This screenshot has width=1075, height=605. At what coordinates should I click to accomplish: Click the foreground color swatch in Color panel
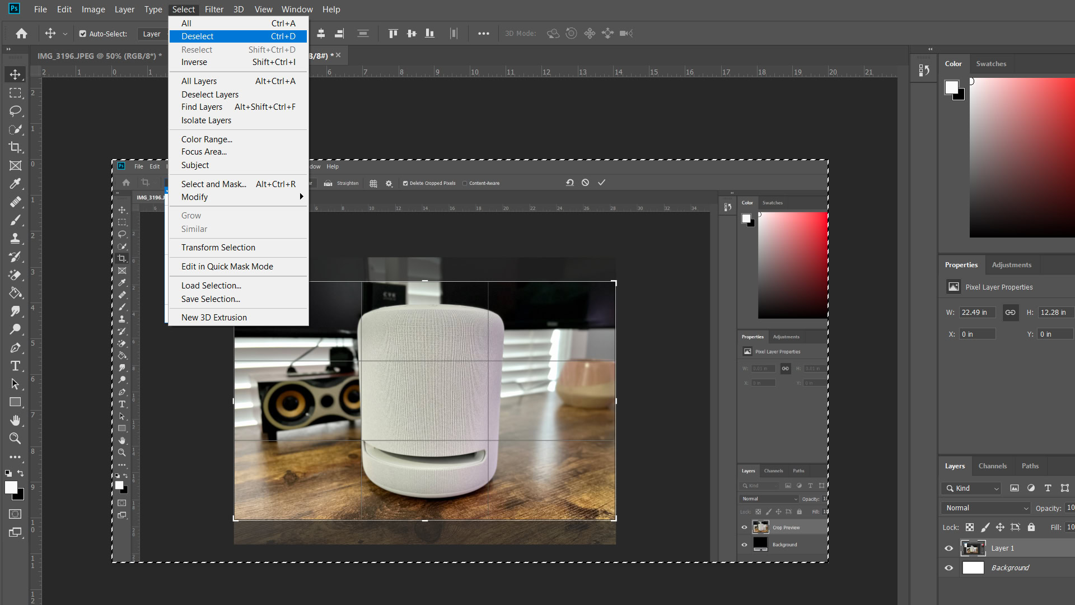tap(951, 87)
